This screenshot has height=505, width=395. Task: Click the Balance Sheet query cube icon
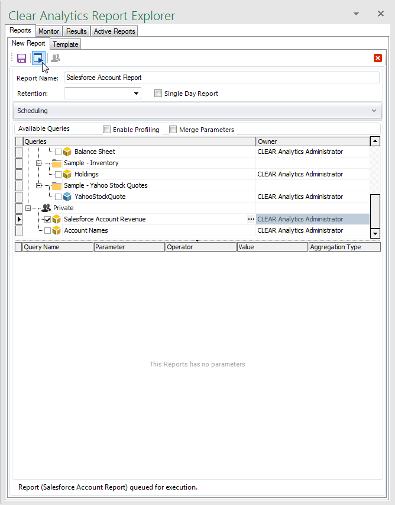[67, 152]
